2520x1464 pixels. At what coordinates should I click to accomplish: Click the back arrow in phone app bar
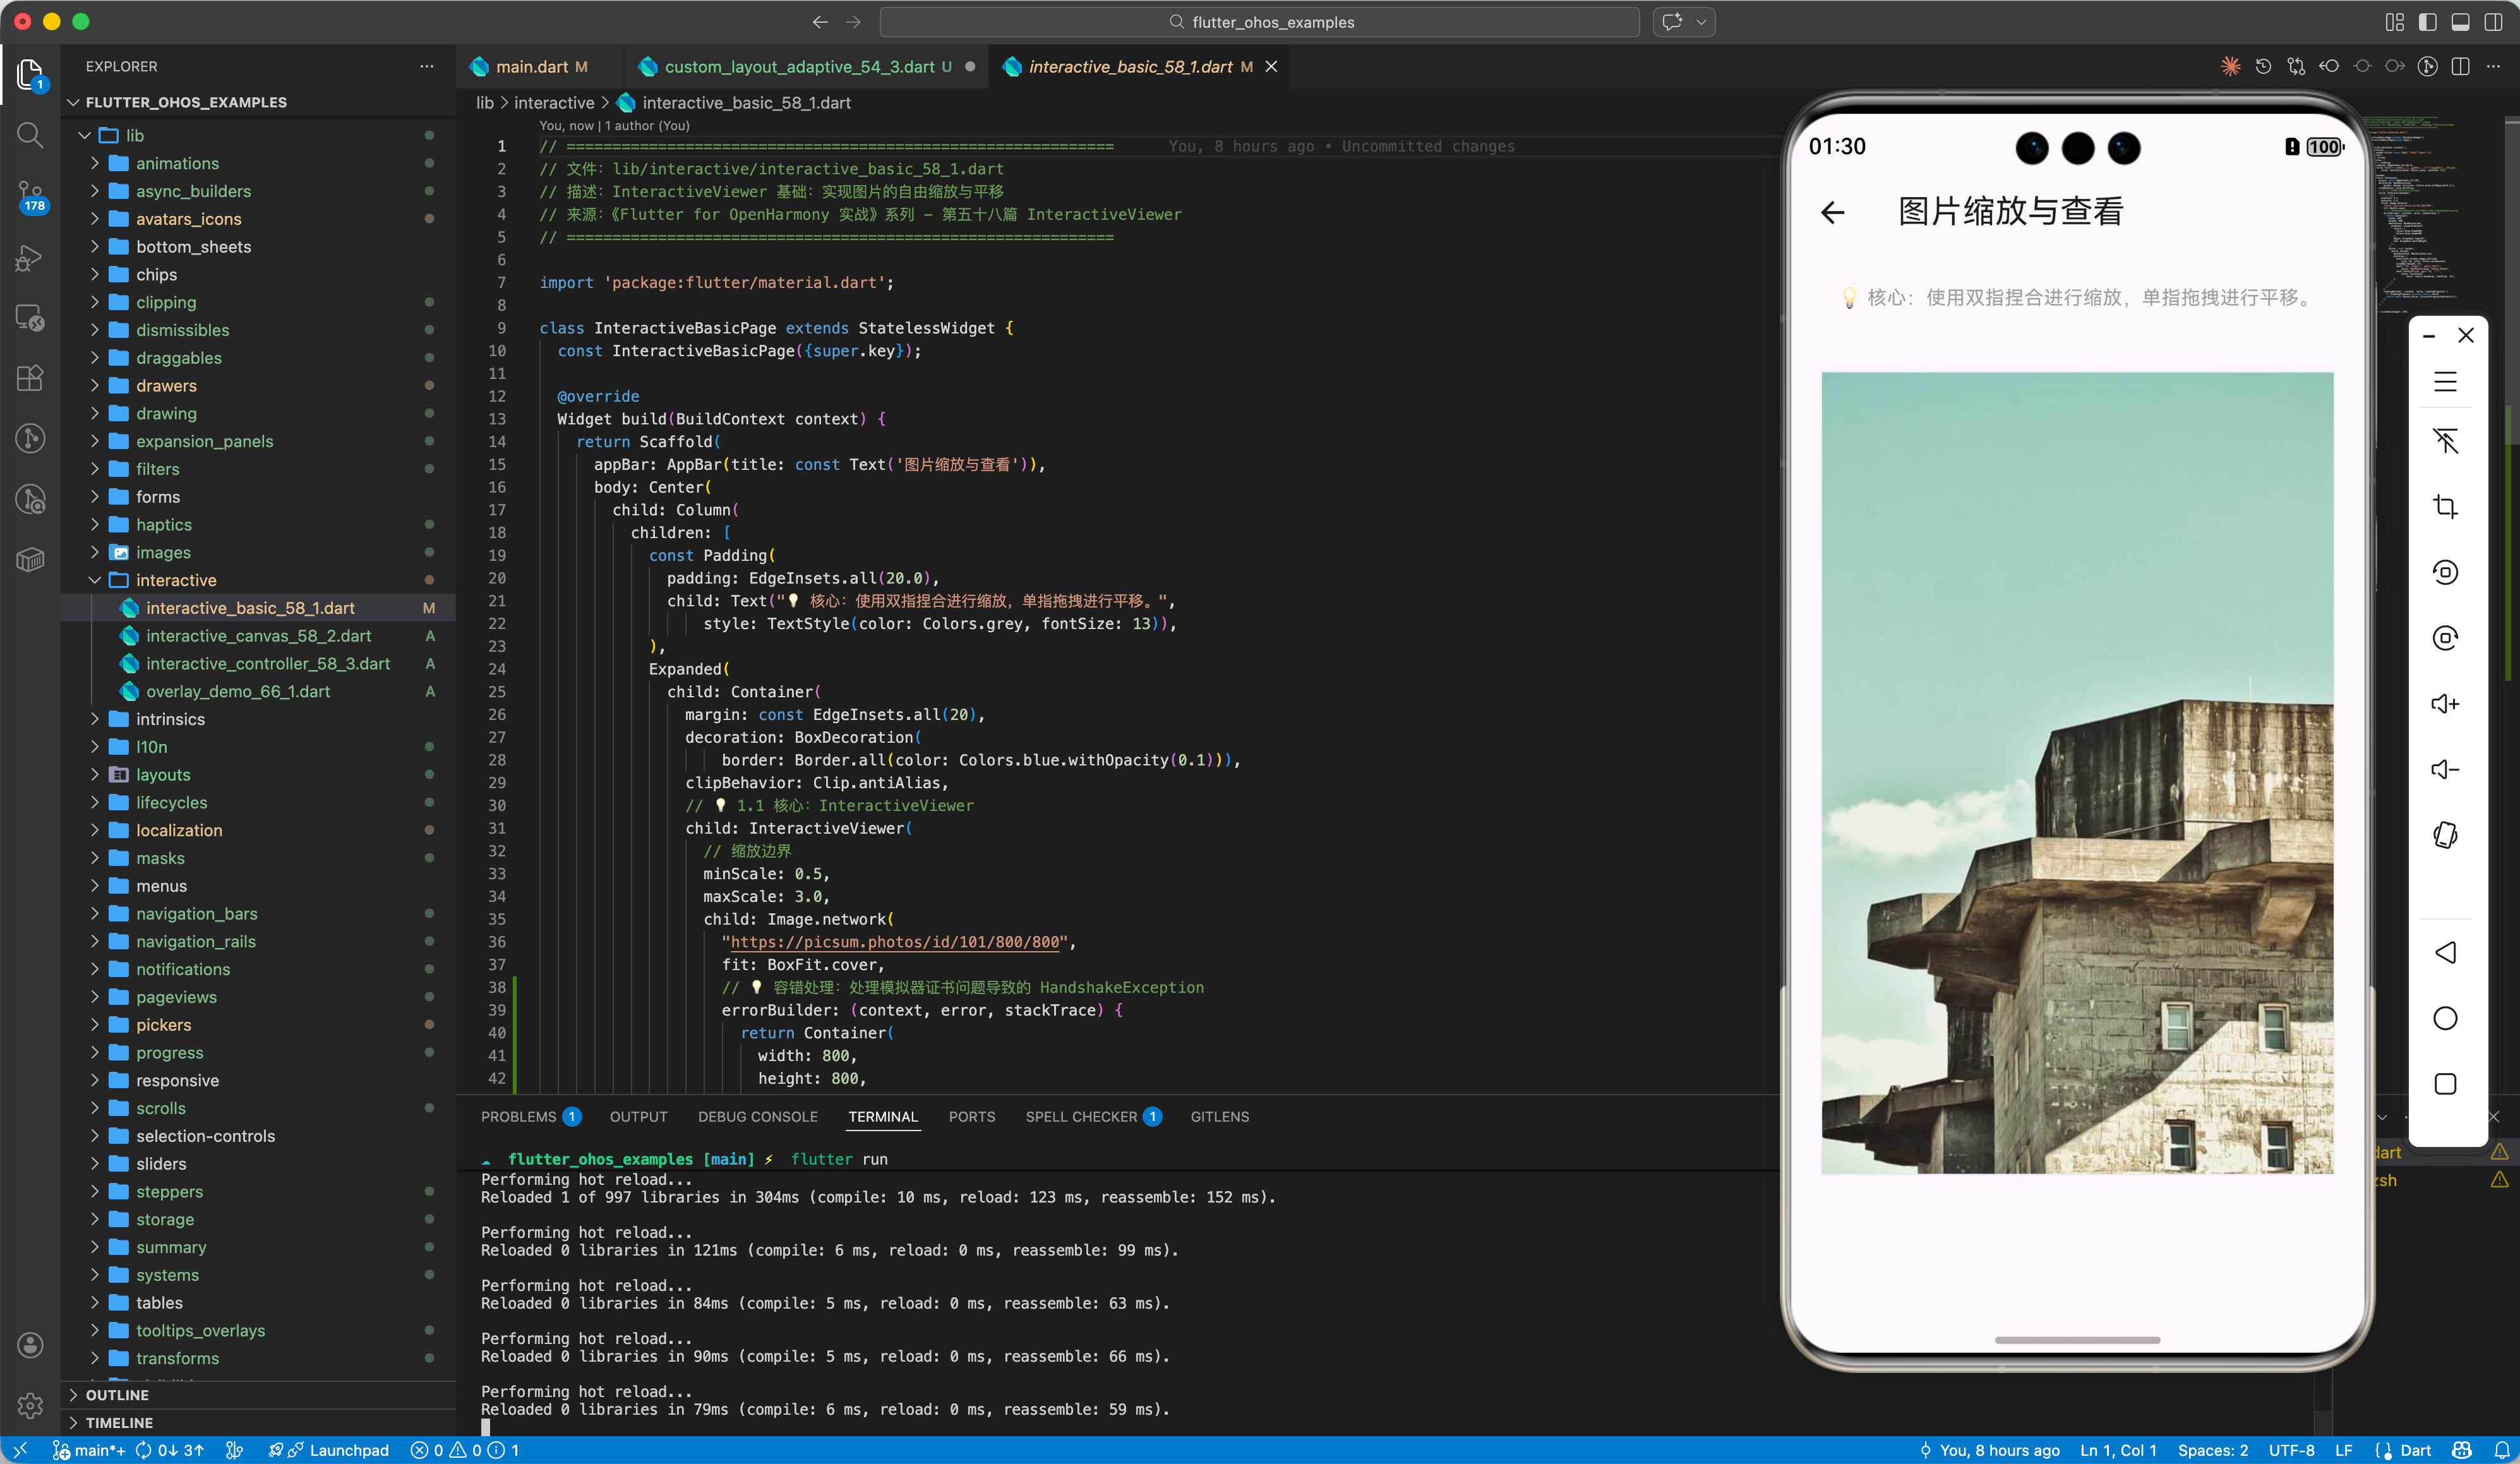click(x=1832, y=212)
